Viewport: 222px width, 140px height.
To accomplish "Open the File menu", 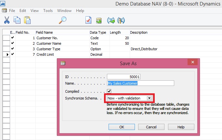I will click(x=12, y=11).
